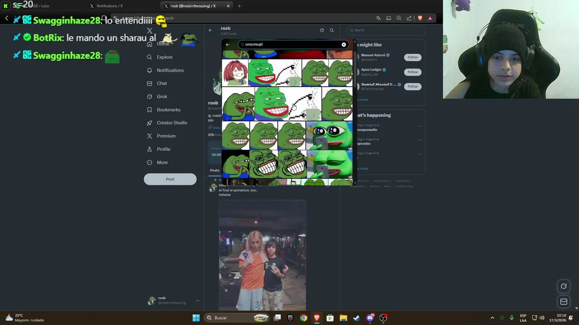This screenshot has width=579, height=325.
Task: Open the Grok floating button at bottom right
Action: tap(564, 286)
